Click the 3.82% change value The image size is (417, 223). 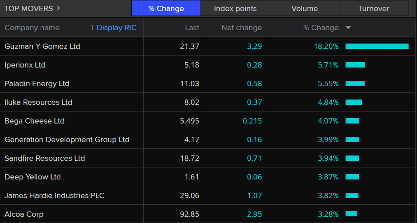point(328,195)
